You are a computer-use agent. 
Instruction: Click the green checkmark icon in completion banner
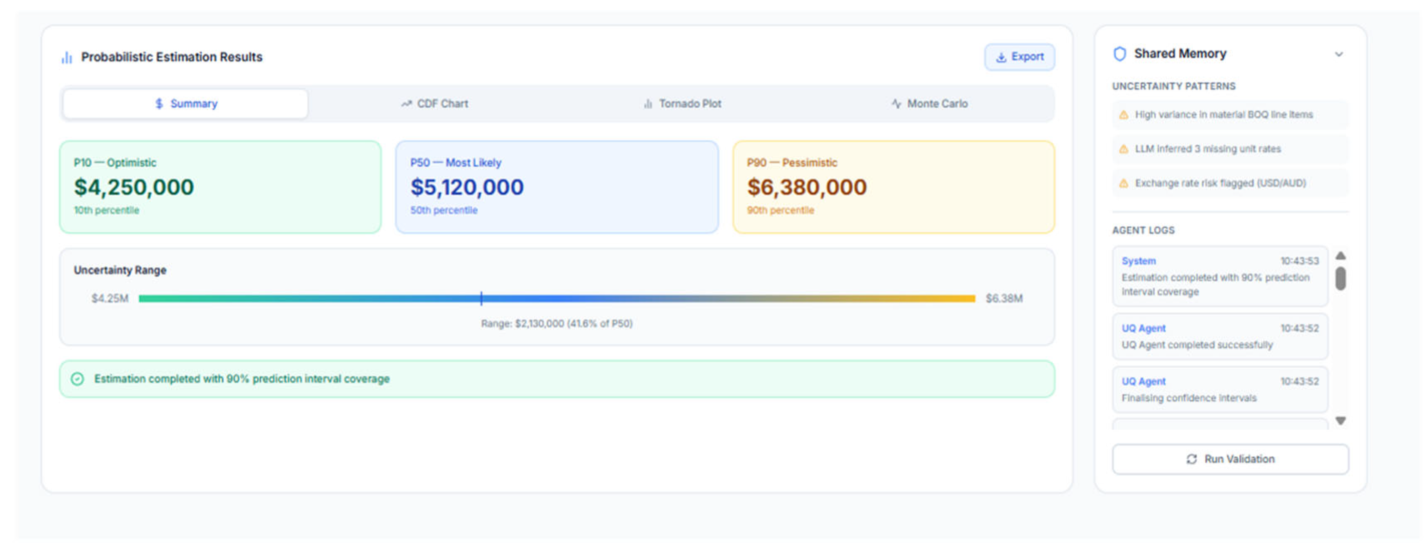click(x=78, y=379)
